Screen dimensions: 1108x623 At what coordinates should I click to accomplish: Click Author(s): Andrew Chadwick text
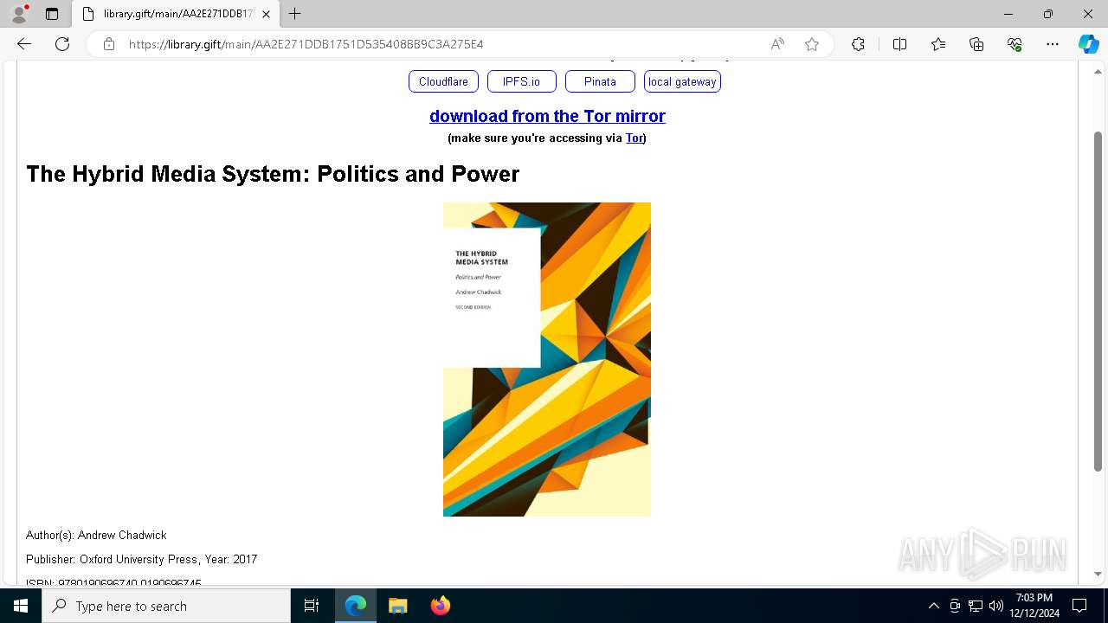pos(96,535)
